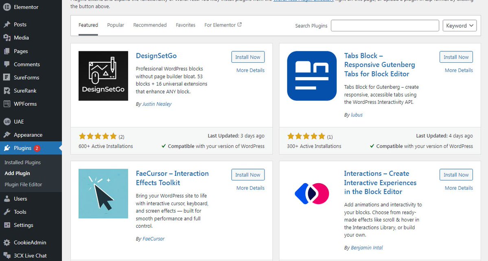Click the Plugins update count badge
The image size is (488, 261).
[x=37, y=148]
